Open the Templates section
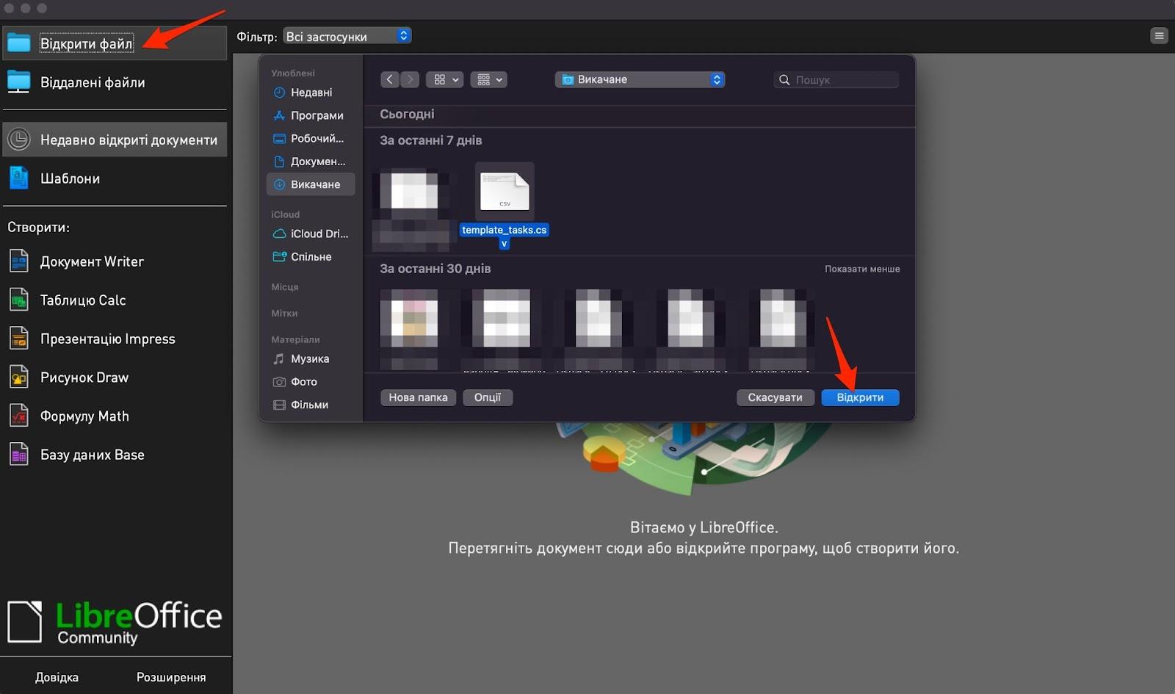This screenshot has height=694, width=1175. point(70,178)
